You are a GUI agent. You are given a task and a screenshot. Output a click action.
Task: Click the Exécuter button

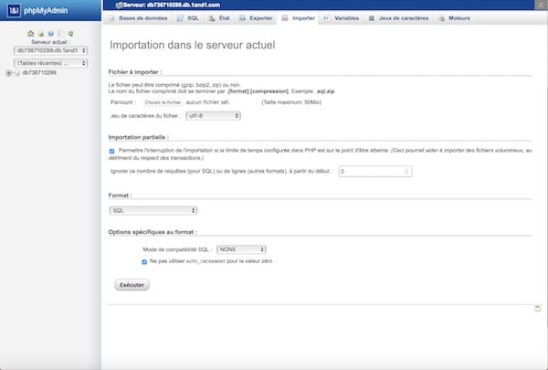pyautogui.click(x=132, y=285)
